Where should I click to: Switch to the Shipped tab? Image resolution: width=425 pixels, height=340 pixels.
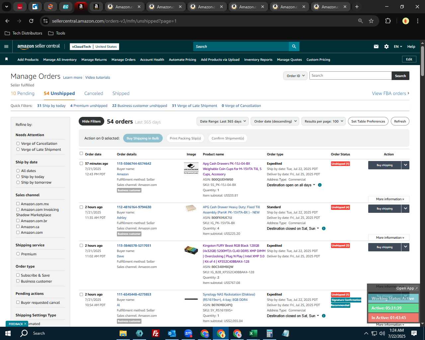[x=121, y=94]
